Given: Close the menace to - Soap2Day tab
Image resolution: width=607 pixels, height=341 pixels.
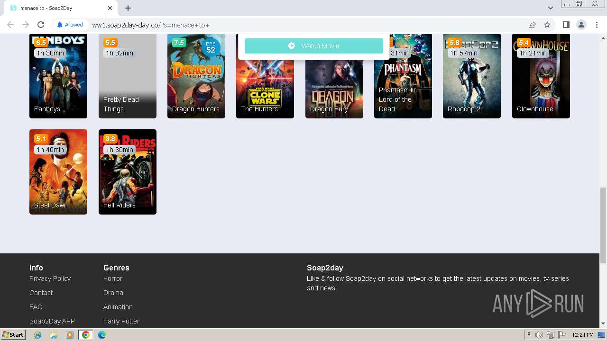Looking at the screenshot, I should (x=110, y=8).
